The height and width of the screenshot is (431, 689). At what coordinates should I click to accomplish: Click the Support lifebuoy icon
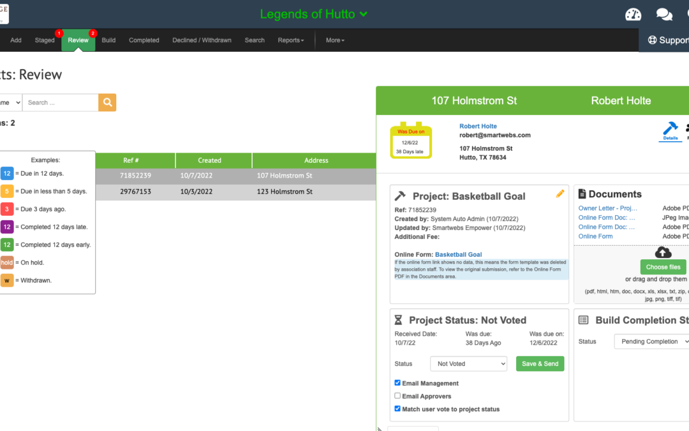click(652, 40)
